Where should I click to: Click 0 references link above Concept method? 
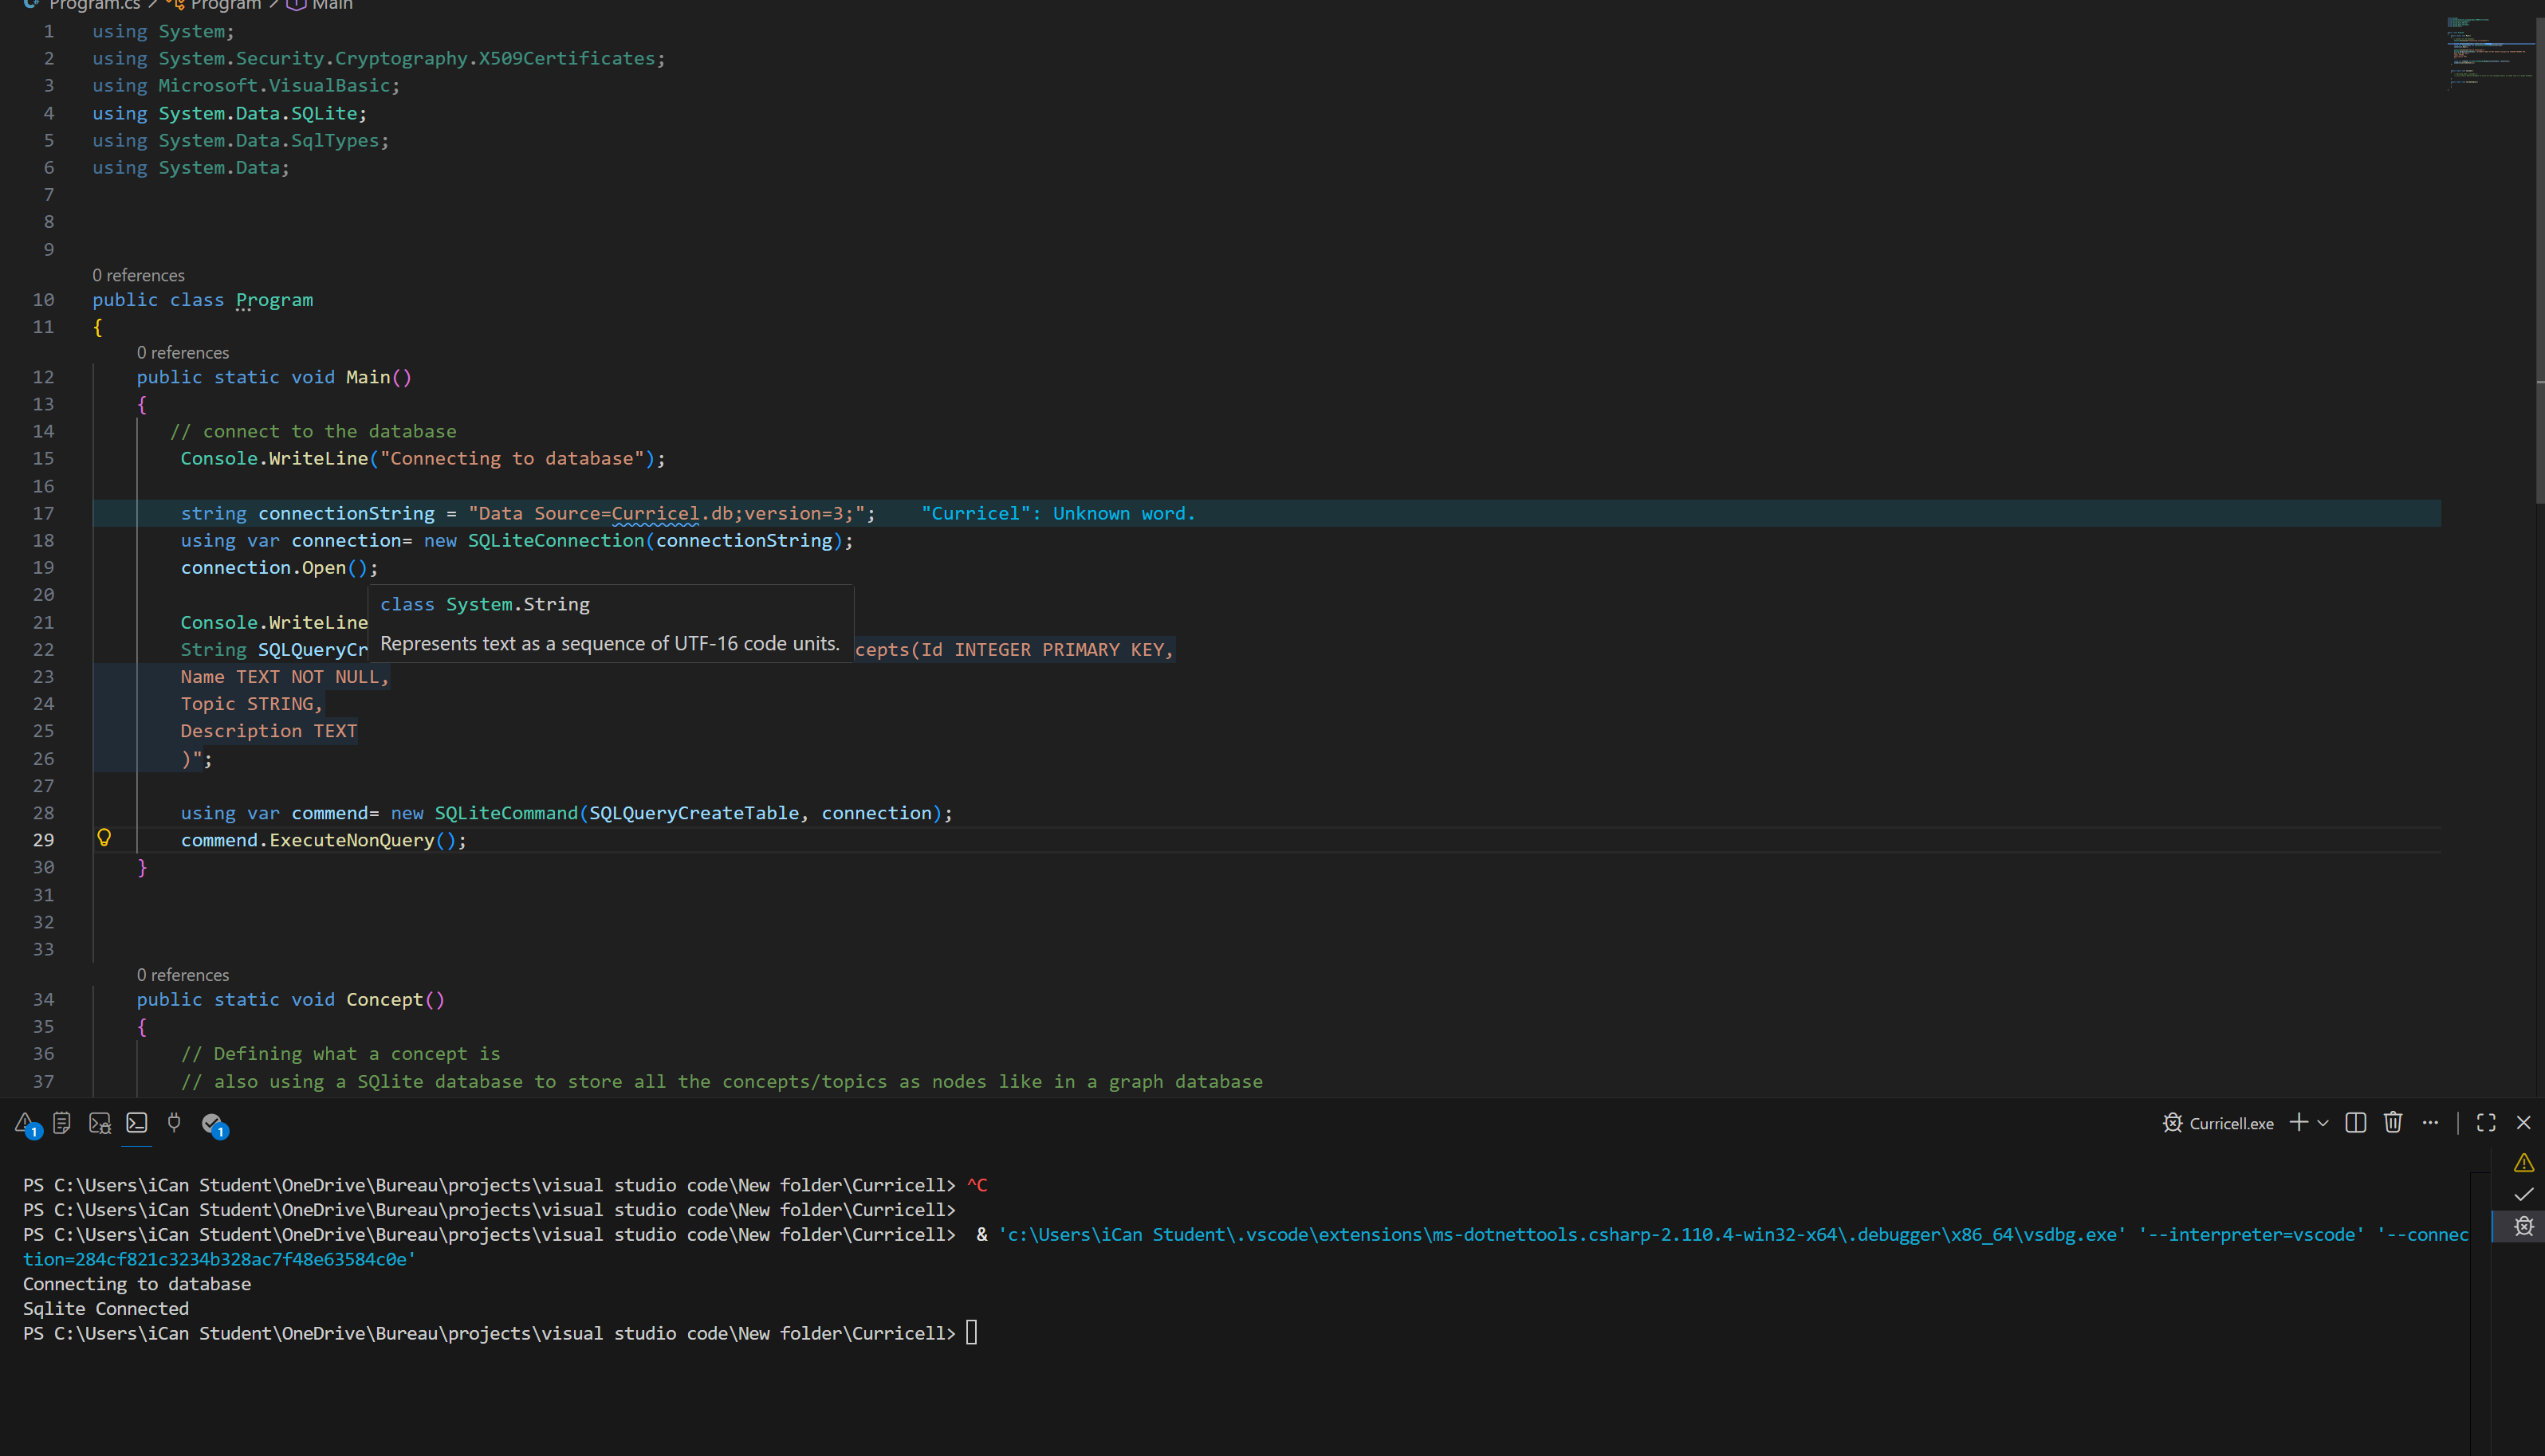(x=183, y=975)
